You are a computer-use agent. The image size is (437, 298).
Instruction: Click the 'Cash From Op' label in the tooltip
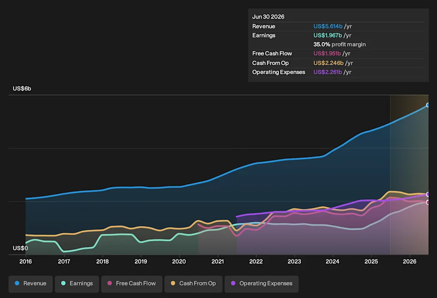(270, 63)
